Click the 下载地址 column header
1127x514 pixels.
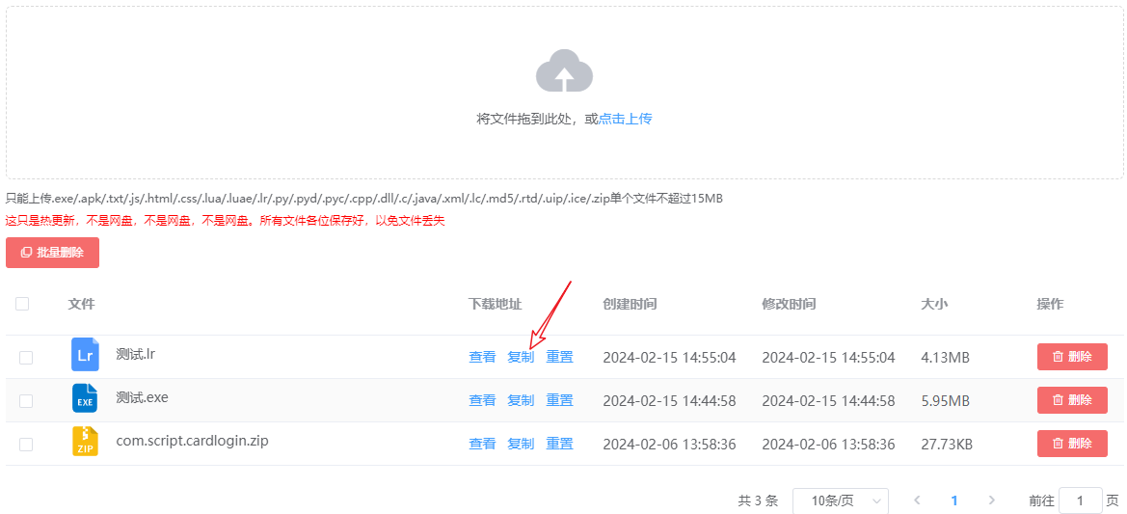pos(496,304)
